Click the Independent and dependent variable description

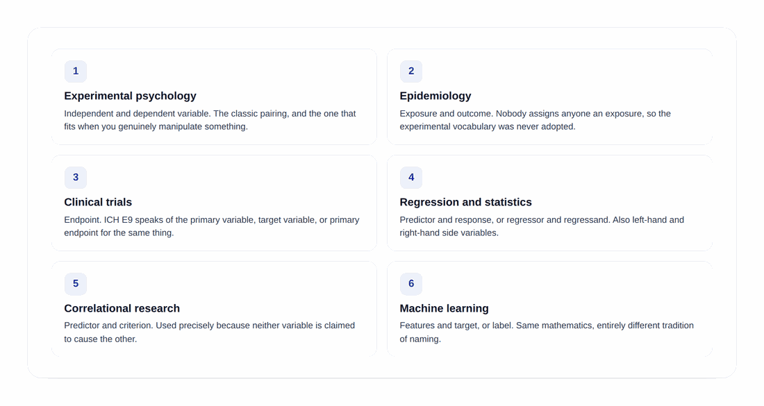pos(210,120)
